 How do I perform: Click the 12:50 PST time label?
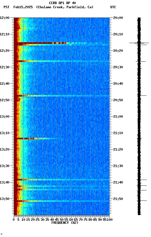(5, 100)
